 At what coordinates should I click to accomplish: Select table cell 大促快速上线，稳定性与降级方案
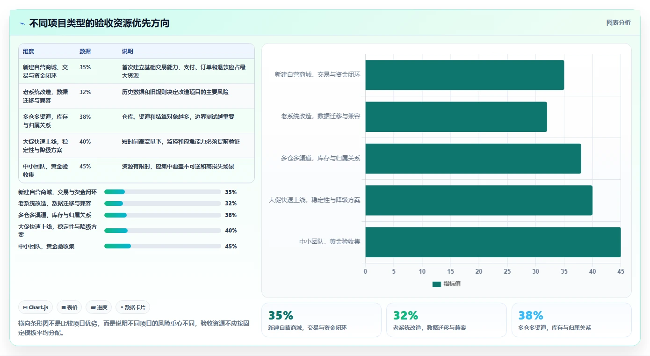point(46,146)
